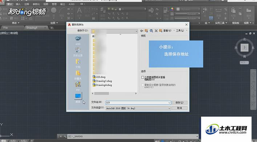Switch to the 插入 insert ribbon tab
The height and width of the screenshot is (142, 257).
pos(18,4)
